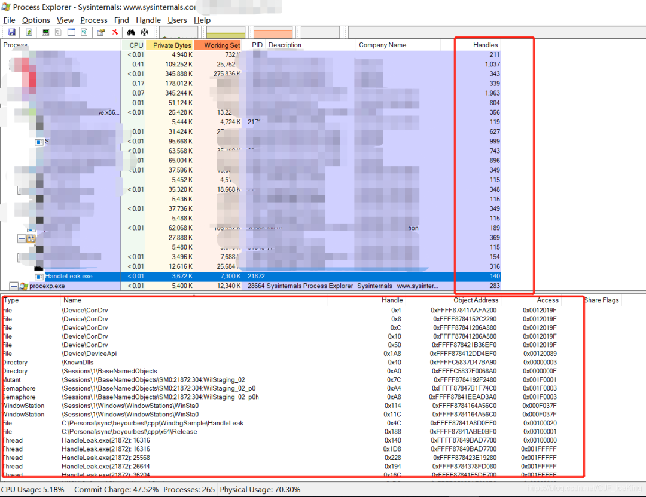Click the Refresh Now toolbar icon
The image size is (646, 497).
[x=29, y=32]
